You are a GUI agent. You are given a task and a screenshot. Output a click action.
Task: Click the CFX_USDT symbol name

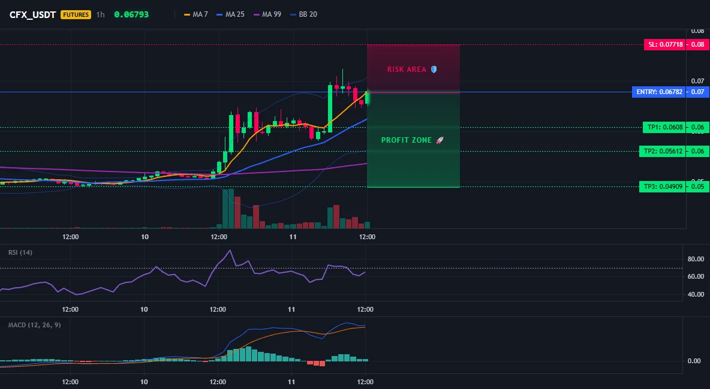[x=32, y=14]
